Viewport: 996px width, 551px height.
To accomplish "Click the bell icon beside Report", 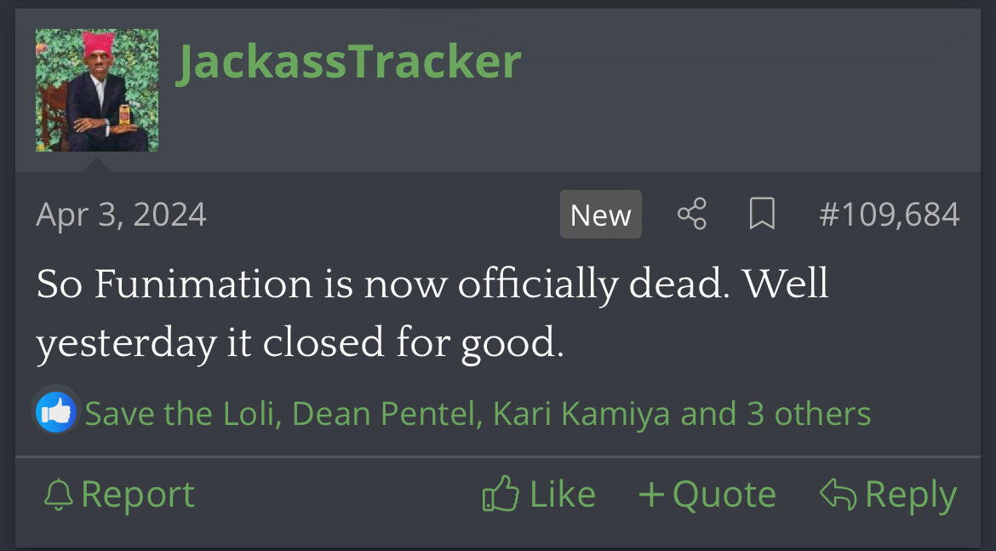I will 58,495.
